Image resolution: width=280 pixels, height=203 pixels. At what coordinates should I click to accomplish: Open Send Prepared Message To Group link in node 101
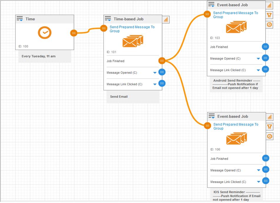132,29
